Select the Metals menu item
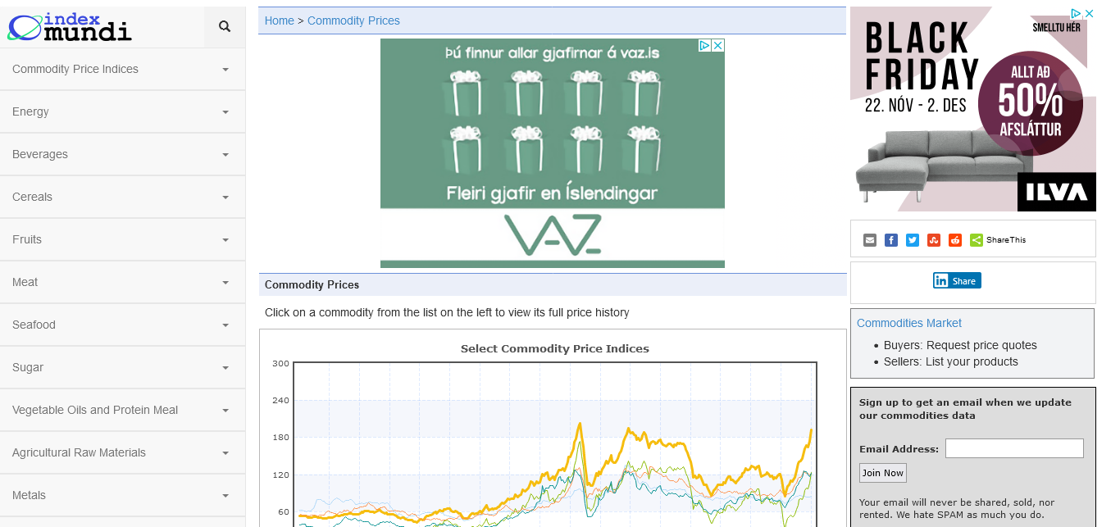The height and width of the screenshot is (527, 1120). tap(29, 495)
